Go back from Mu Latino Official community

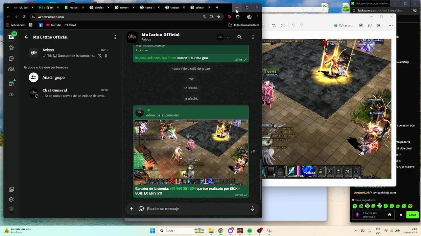pos(26,37)
